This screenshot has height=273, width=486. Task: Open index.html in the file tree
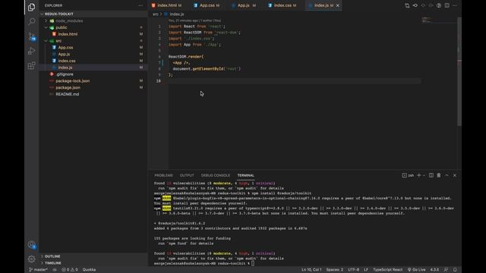(68, 34)
